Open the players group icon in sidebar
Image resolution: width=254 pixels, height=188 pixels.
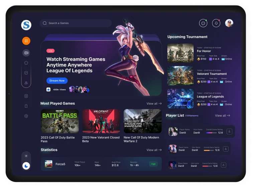pyautogui.click(x=26, y=83)
